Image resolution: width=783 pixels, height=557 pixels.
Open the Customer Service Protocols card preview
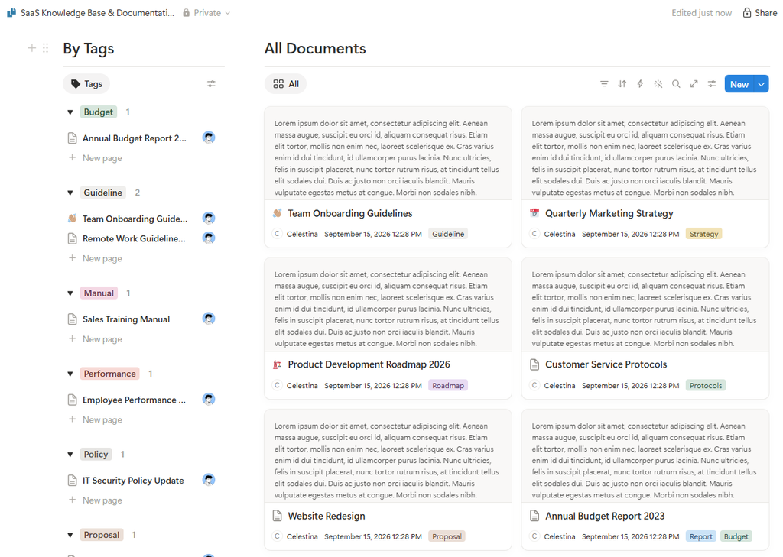[x=645, y=305]
